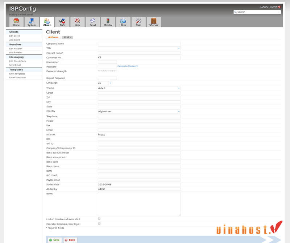Focus the Search field

(257, 12)
